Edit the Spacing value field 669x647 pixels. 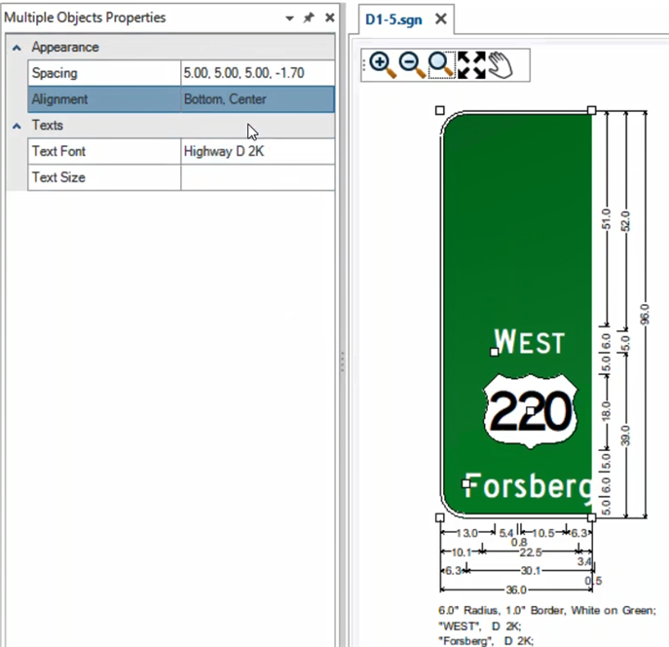(258, 73)
